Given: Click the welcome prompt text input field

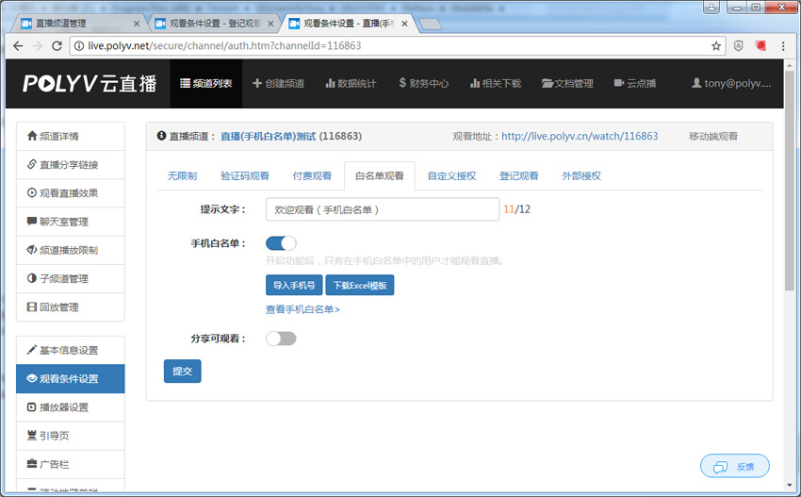Looking at the screenshot, I should click(x=382, y=208).
